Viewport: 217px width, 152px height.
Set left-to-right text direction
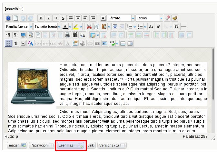click(x=8, y=35)
